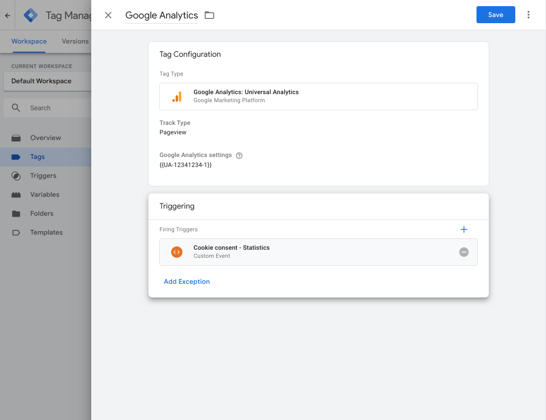Select Google Analytics: Universal Analytics tag type
Viewport: 546px width, 420px height.
coord(318,96)
